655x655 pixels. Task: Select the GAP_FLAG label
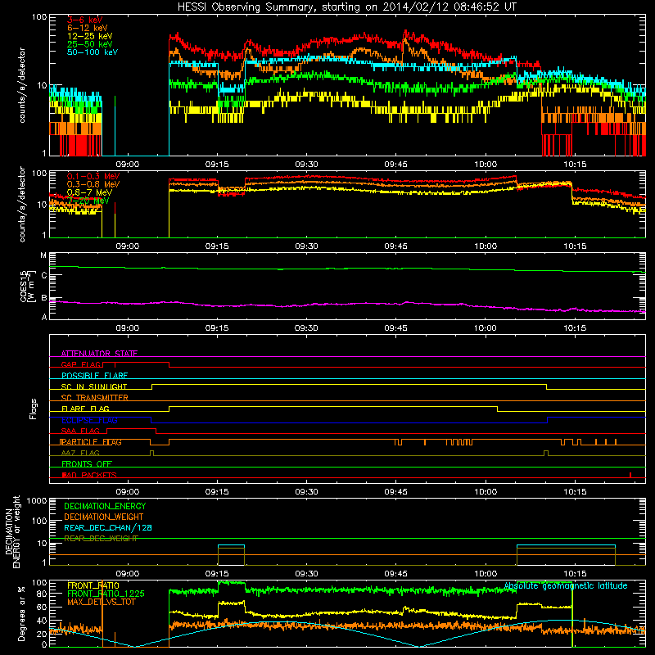click(x=81, y=364)
